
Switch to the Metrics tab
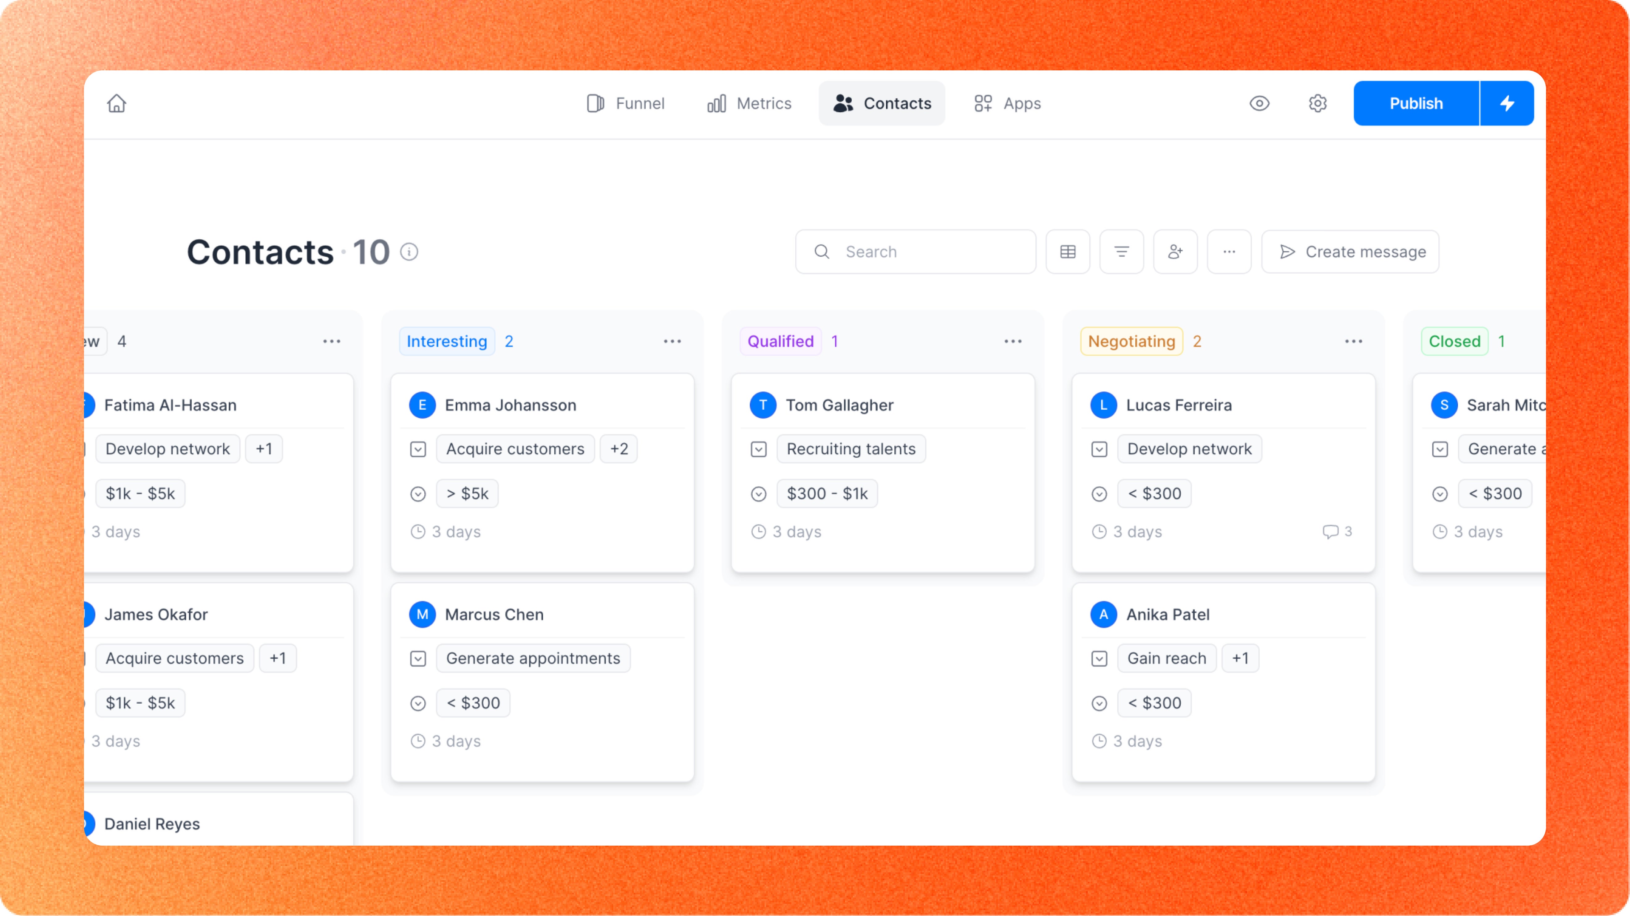tap(749, 103)
